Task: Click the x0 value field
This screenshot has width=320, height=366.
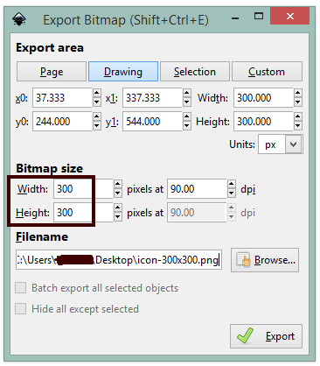Action: point(62,98)
